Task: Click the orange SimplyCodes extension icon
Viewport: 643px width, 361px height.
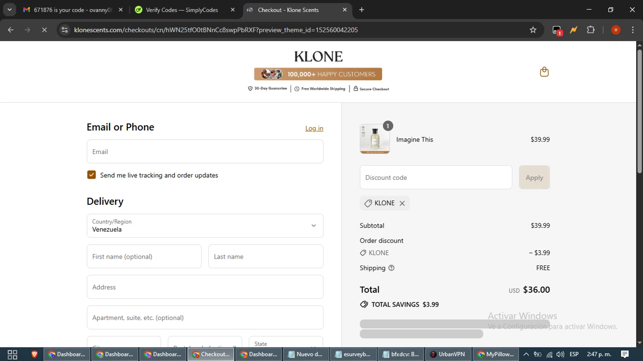Action: tap(574, 30)
